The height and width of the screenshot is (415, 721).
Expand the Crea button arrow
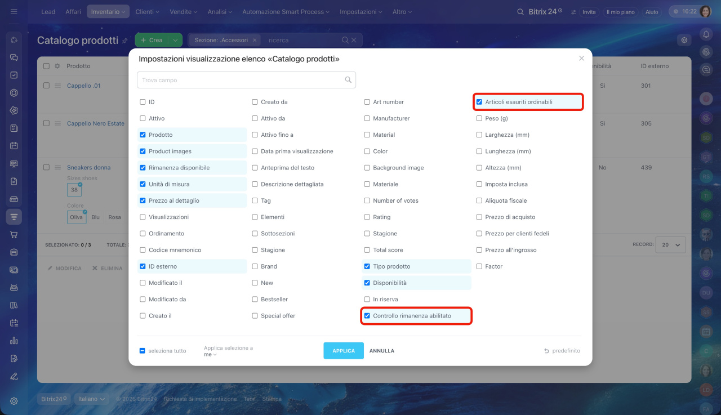[x=176, y=40]
